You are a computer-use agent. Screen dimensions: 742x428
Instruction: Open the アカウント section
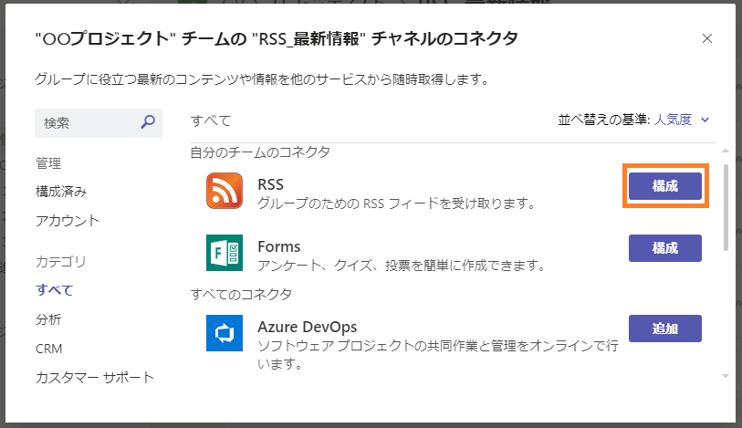pos(68,220)
